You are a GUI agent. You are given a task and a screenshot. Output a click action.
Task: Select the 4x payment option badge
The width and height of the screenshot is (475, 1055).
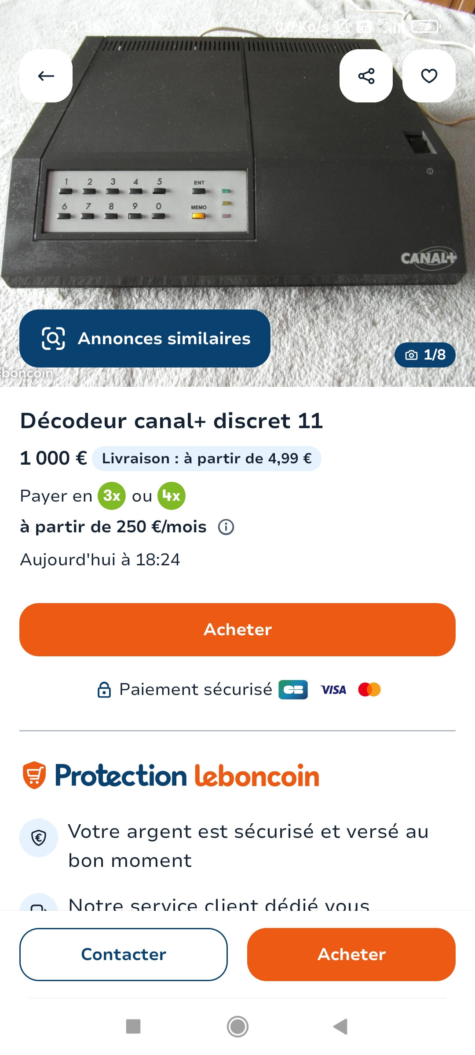coord(172,496)
